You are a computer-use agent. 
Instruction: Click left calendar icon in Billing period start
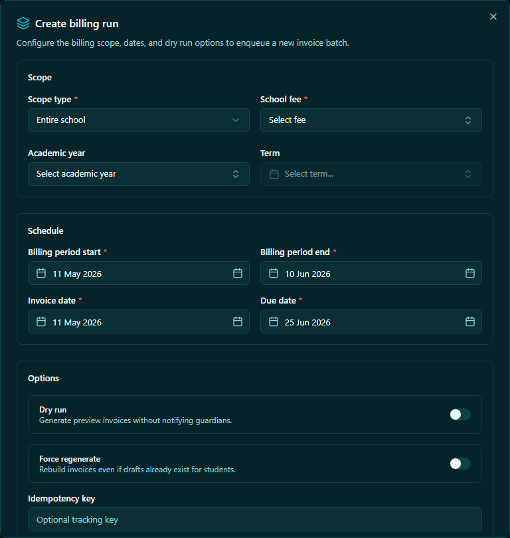[x=41, y=273]
